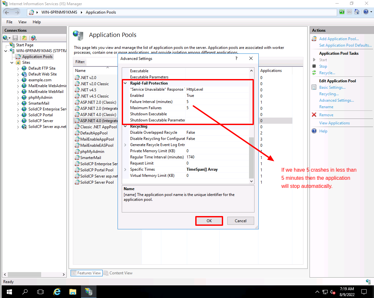Click the Advanced Settings dialog help question mark
Viewport: 374px width, 298px height.
pyautogui.click(x=236, y=58)
